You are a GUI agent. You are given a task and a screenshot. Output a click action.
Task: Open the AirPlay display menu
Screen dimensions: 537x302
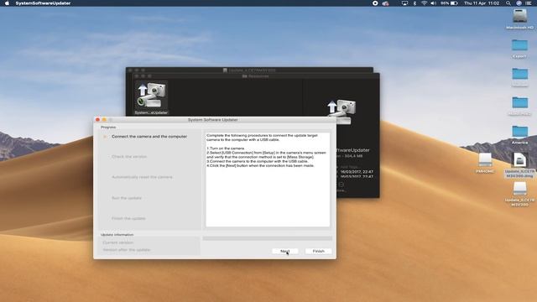[x=404, y=3]
